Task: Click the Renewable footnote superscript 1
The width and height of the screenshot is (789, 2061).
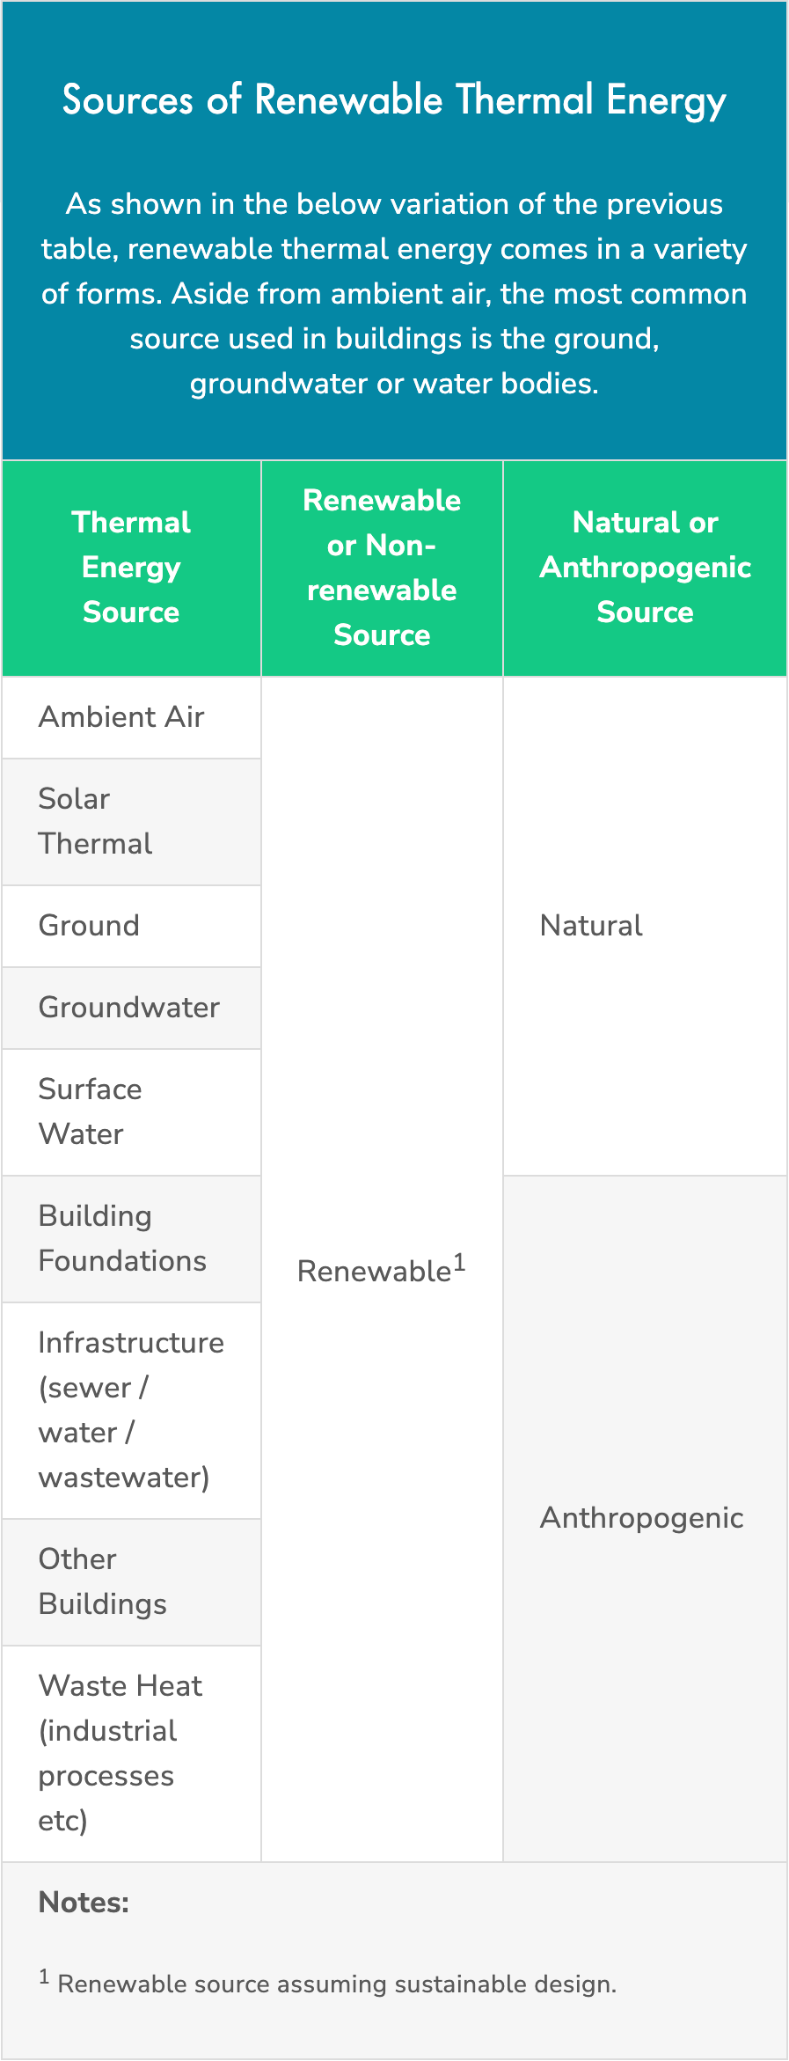Action: 459,1263
